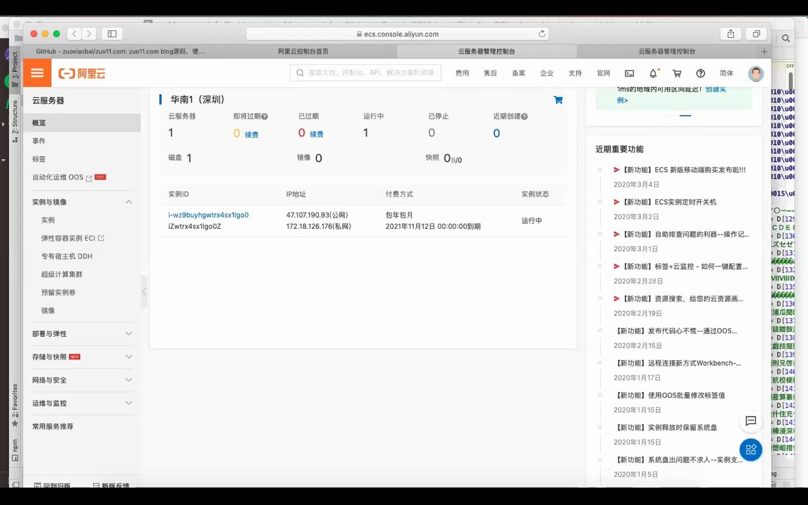
Task: Click 续费 link under 已过期
Action: pyautogui.click(x=316, y=134)
